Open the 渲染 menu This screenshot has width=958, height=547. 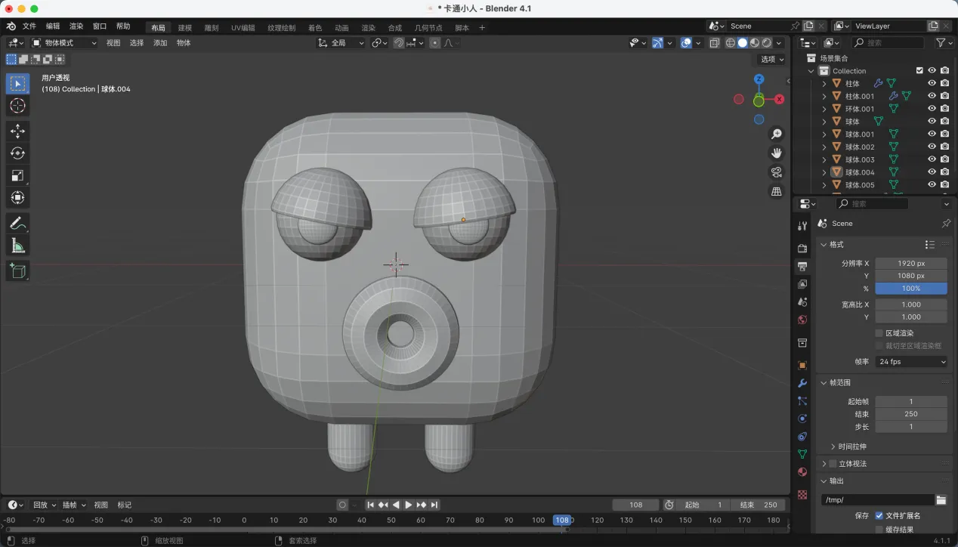[x=76, y=26]
